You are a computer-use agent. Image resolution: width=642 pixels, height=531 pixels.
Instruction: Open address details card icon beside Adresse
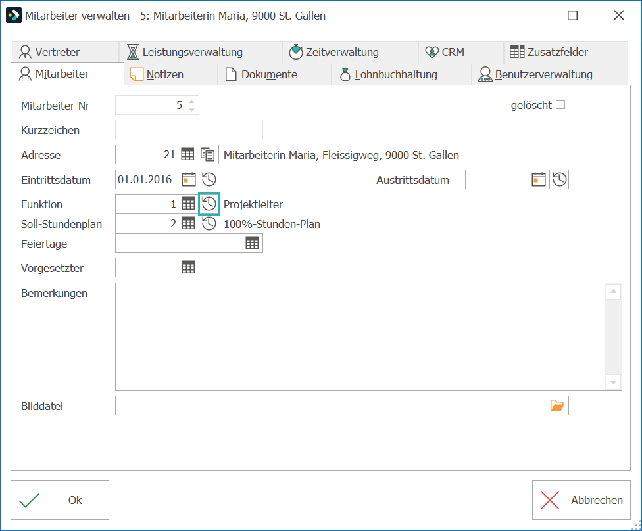(x=208, y=154)
